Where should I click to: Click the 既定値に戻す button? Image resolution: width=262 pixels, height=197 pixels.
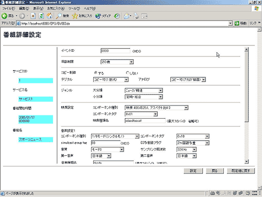[x=241, y=171]
